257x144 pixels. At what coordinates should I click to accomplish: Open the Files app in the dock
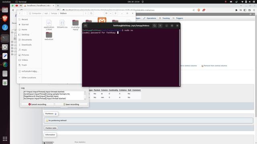click(5, 10)
